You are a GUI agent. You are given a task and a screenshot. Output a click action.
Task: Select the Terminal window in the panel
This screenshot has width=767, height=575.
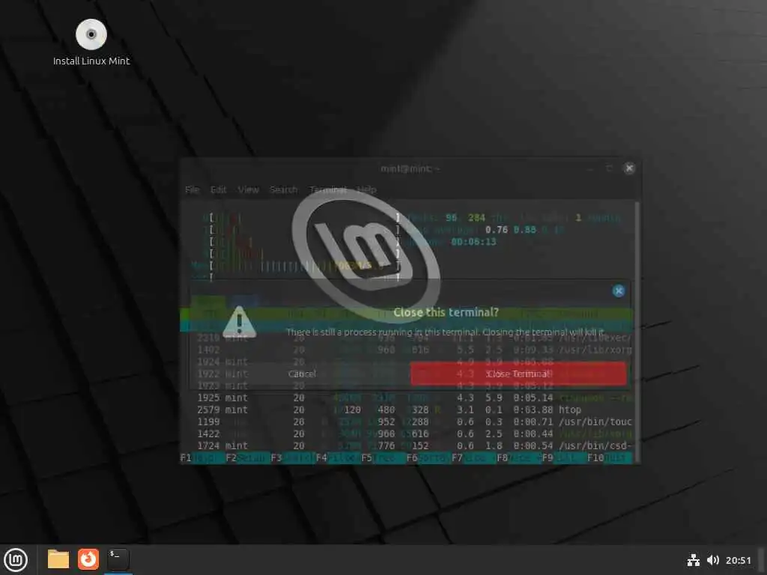tap(118, 559)
